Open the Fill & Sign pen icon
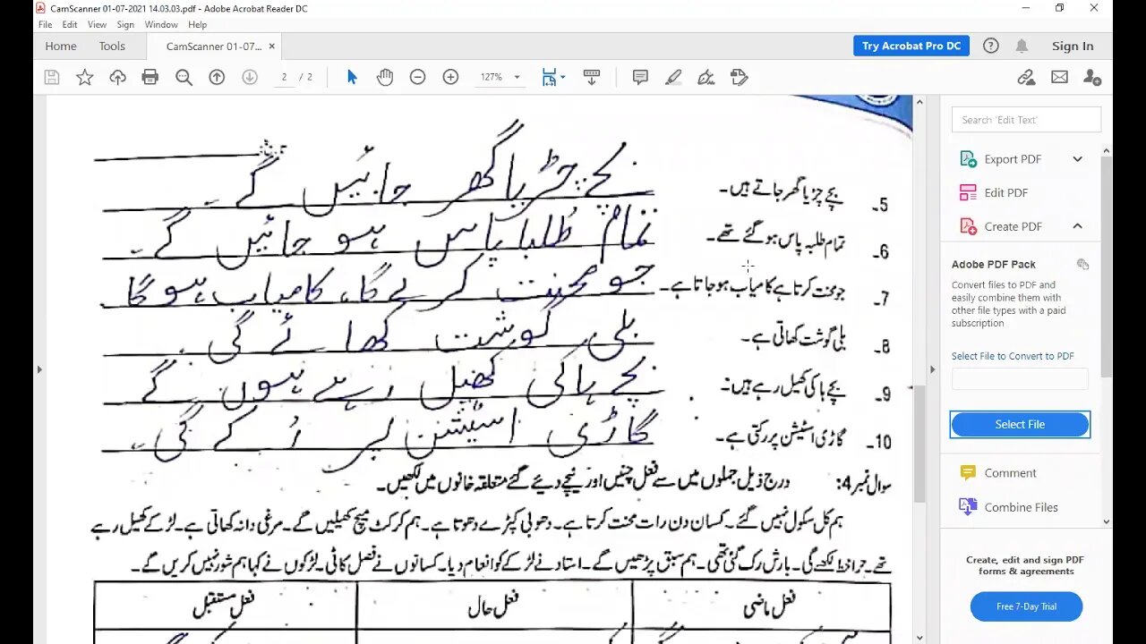Screen dimensions: 1146x644 [706, 78]
